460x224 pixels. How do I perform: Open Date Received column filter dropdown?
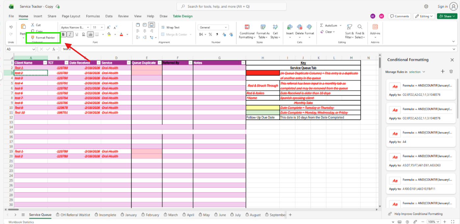98,63
